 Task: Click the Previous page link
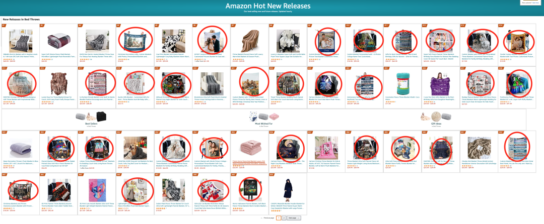click(268, 218)
